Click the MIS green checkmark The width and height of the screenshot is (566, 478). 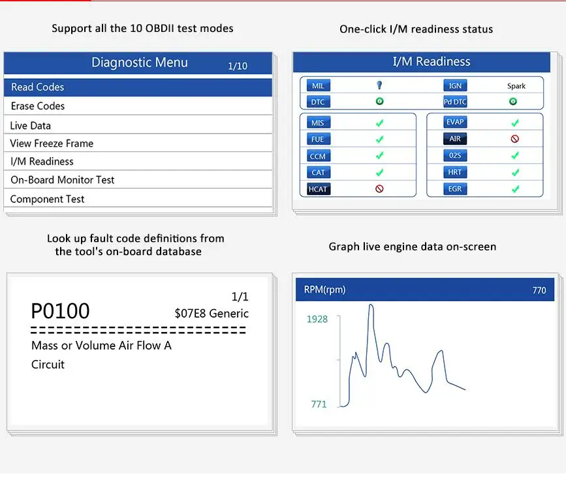(379, 123)
